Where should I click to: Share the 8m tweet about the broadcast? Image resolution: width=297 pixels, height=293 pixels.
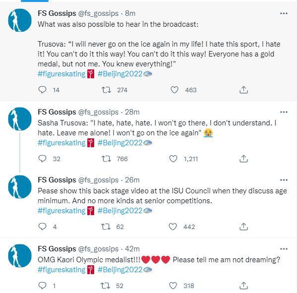243,90
